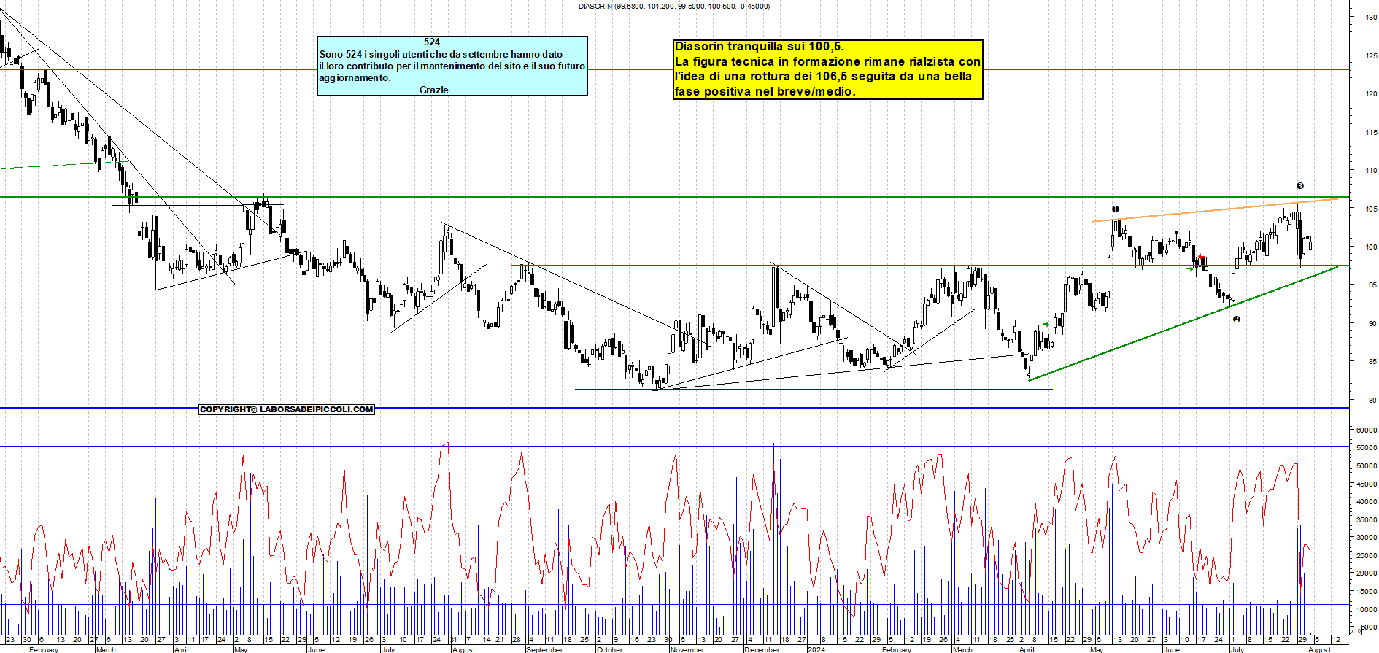Click the COPYRIGHT LABORSADEIPICCOLI.COM label
The height and width of the screenshot is (653, 1379).
(x=287, y=409)
